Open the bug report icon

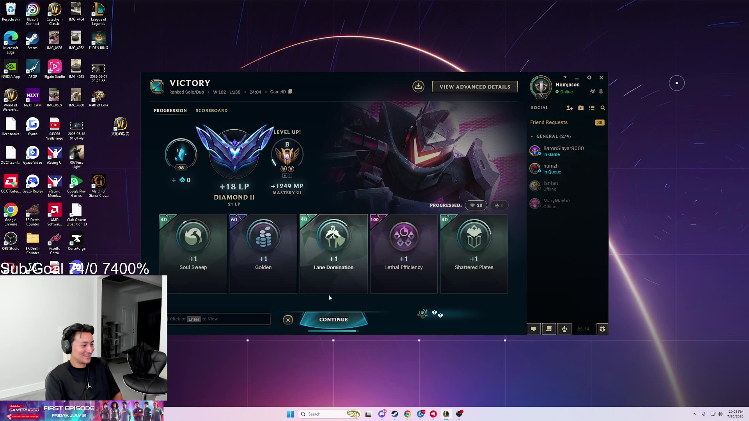click(x=602, y=329)
